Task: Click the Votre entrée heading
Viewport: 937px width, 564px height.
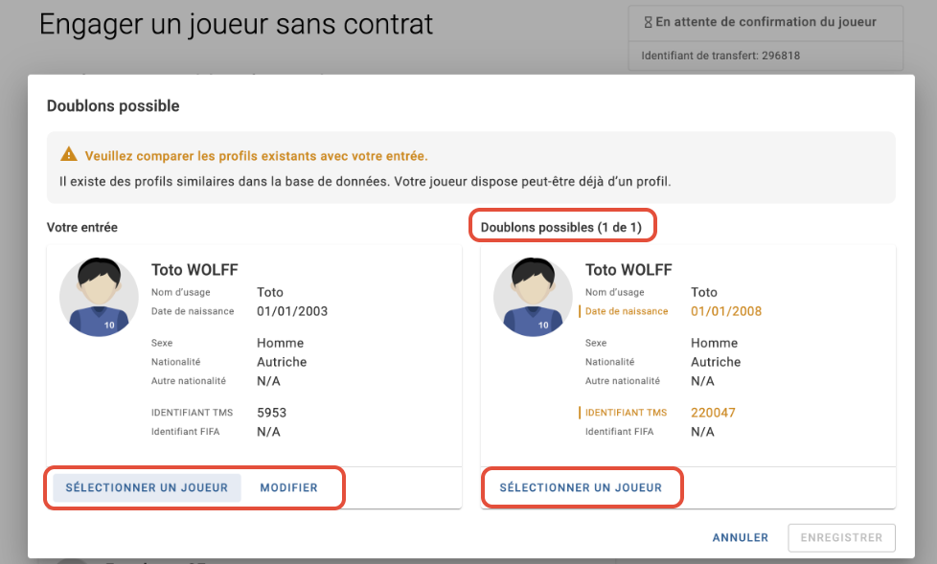Action: point(81,228)
